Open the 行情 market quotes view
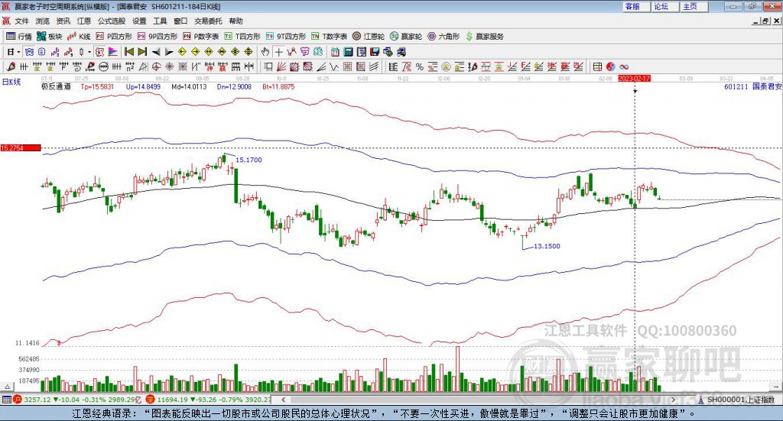 19,37
